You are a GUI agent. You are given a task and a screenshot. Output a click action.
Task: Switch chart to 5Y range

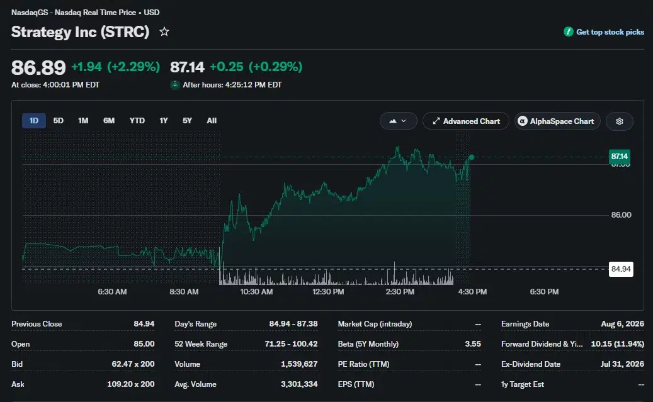coord(187,121)
